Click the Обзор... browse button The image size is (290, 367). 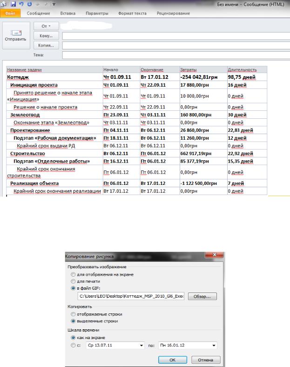point(202,296)
